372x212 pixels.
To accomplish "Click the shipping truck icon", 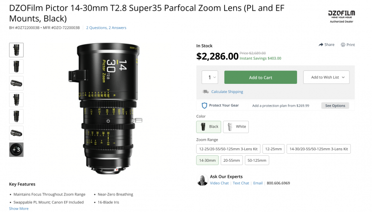I will coord(205,92).
